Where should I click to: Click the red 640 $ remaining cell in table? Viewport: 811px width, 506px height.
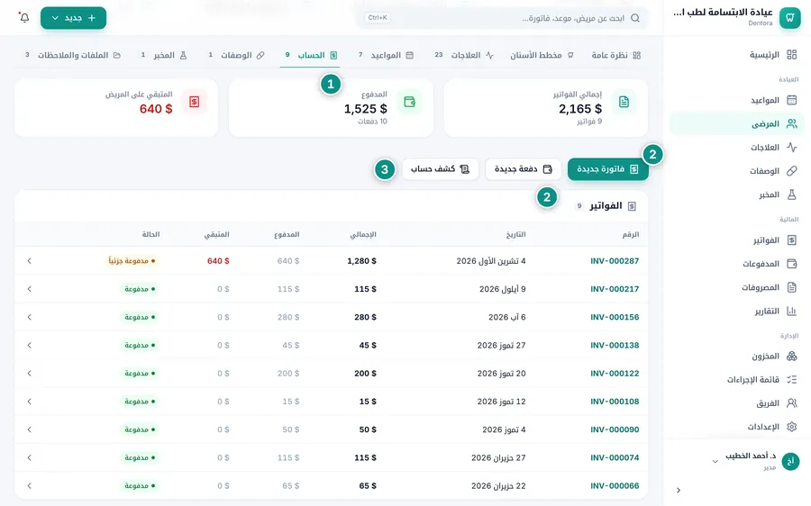point(218,261)
